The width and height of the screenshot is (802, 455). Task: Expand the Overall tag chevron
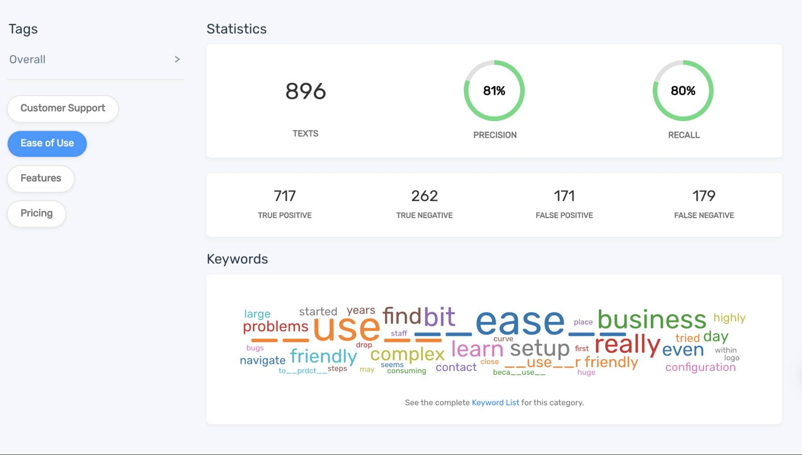click(177, 59)
